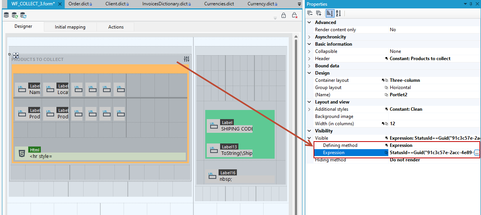Click the padlock lock form icon
Image resolution: width=481 pixels, height=215 pixels.
pyautogui.click(x=283, y=15)
